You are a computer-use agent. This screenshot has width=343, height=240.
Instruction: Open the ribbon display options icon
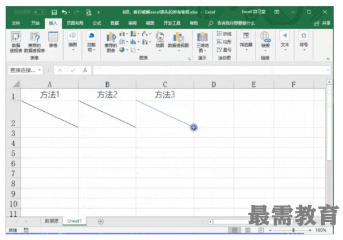tap(277, 12)
